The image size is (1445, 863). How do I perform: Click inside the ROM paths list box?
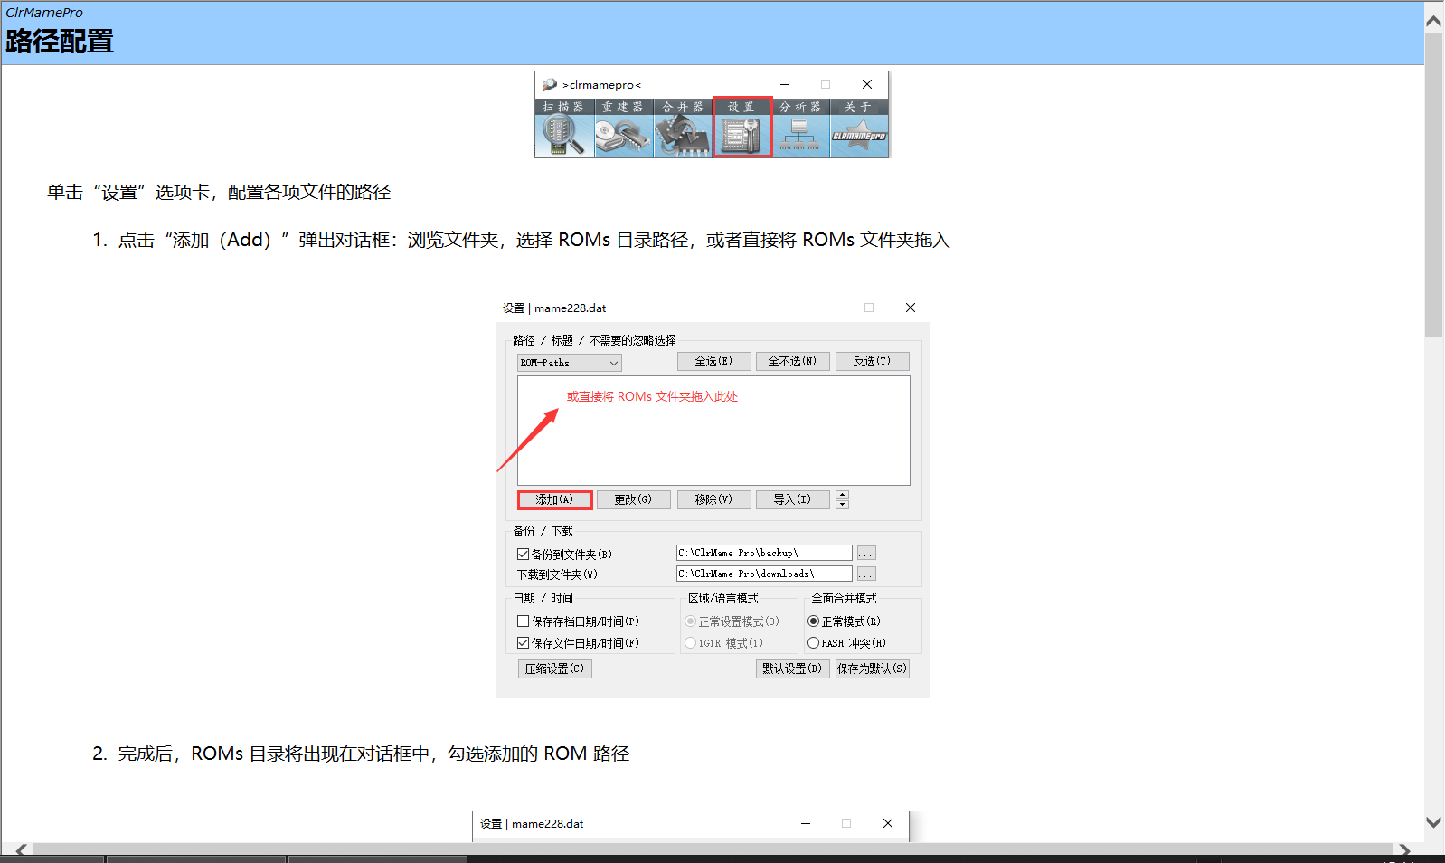coord(713,431)
